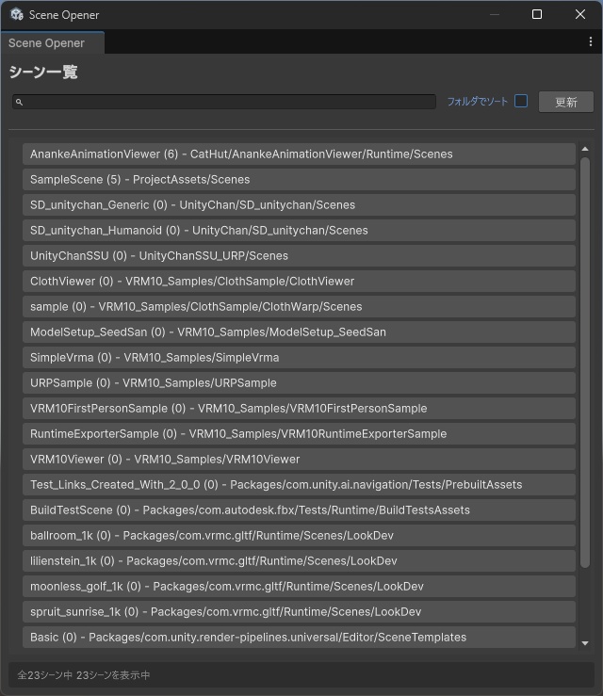Click the vertical scrollbar thumb
Viewport: 603px width, 696px height.
click(585, 363)
